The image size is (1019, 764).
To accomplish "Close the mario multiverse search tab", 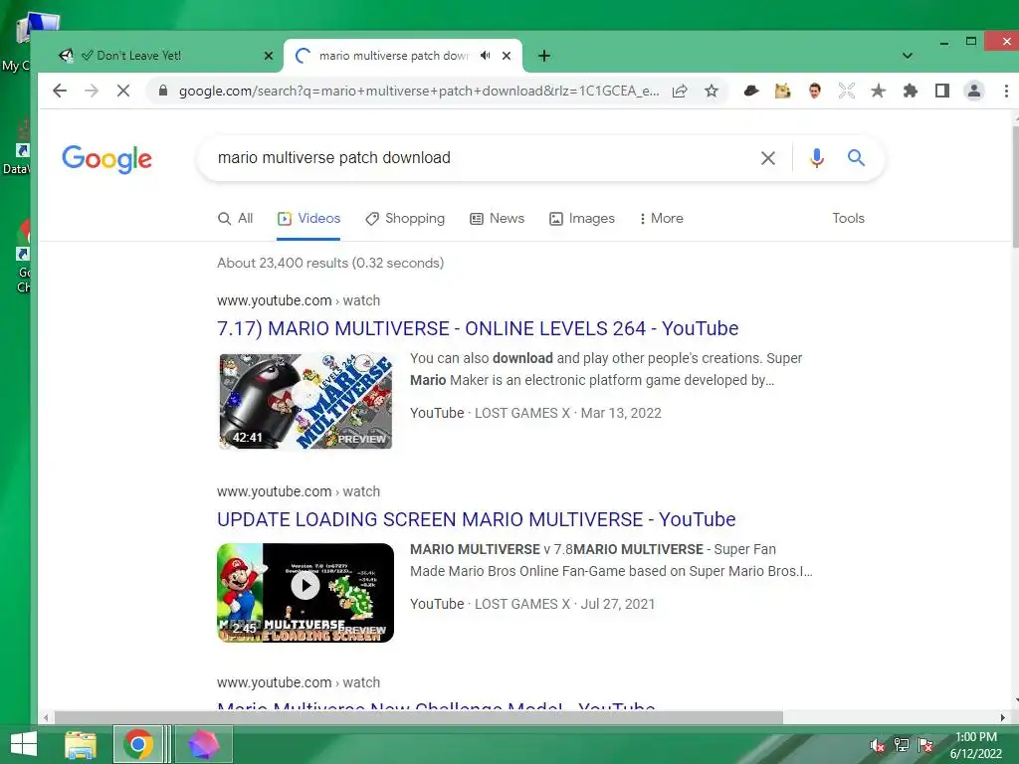I will click(x=507, y=56).
